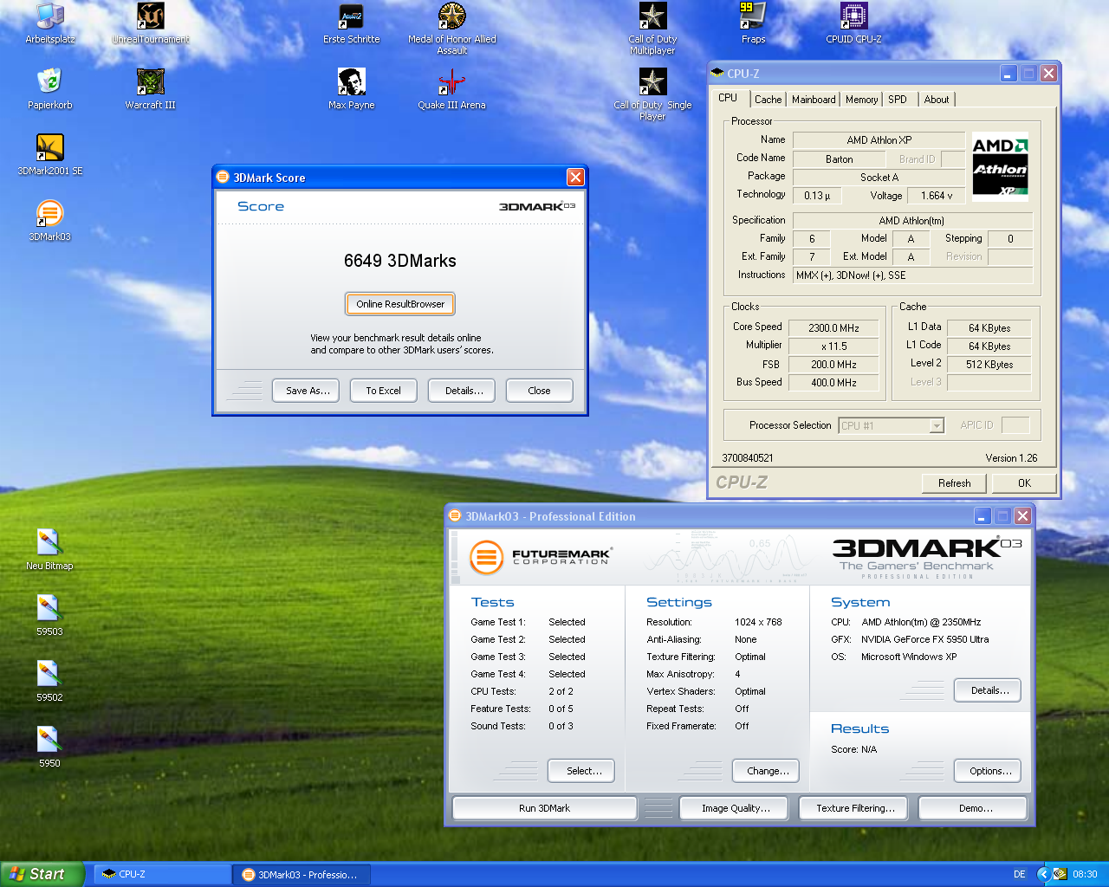Click the Resolution value 1024 x 768

758,622
